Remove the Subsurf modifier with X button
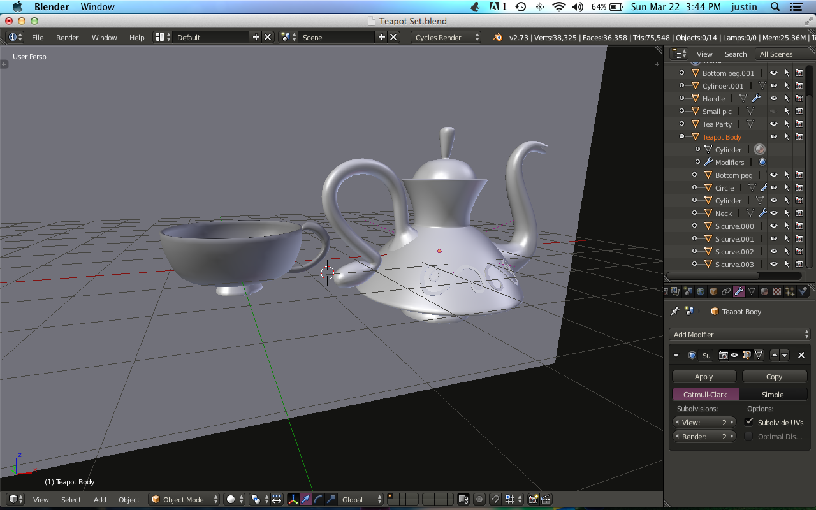Screen dimensions: 816x510 click(801, 355)
